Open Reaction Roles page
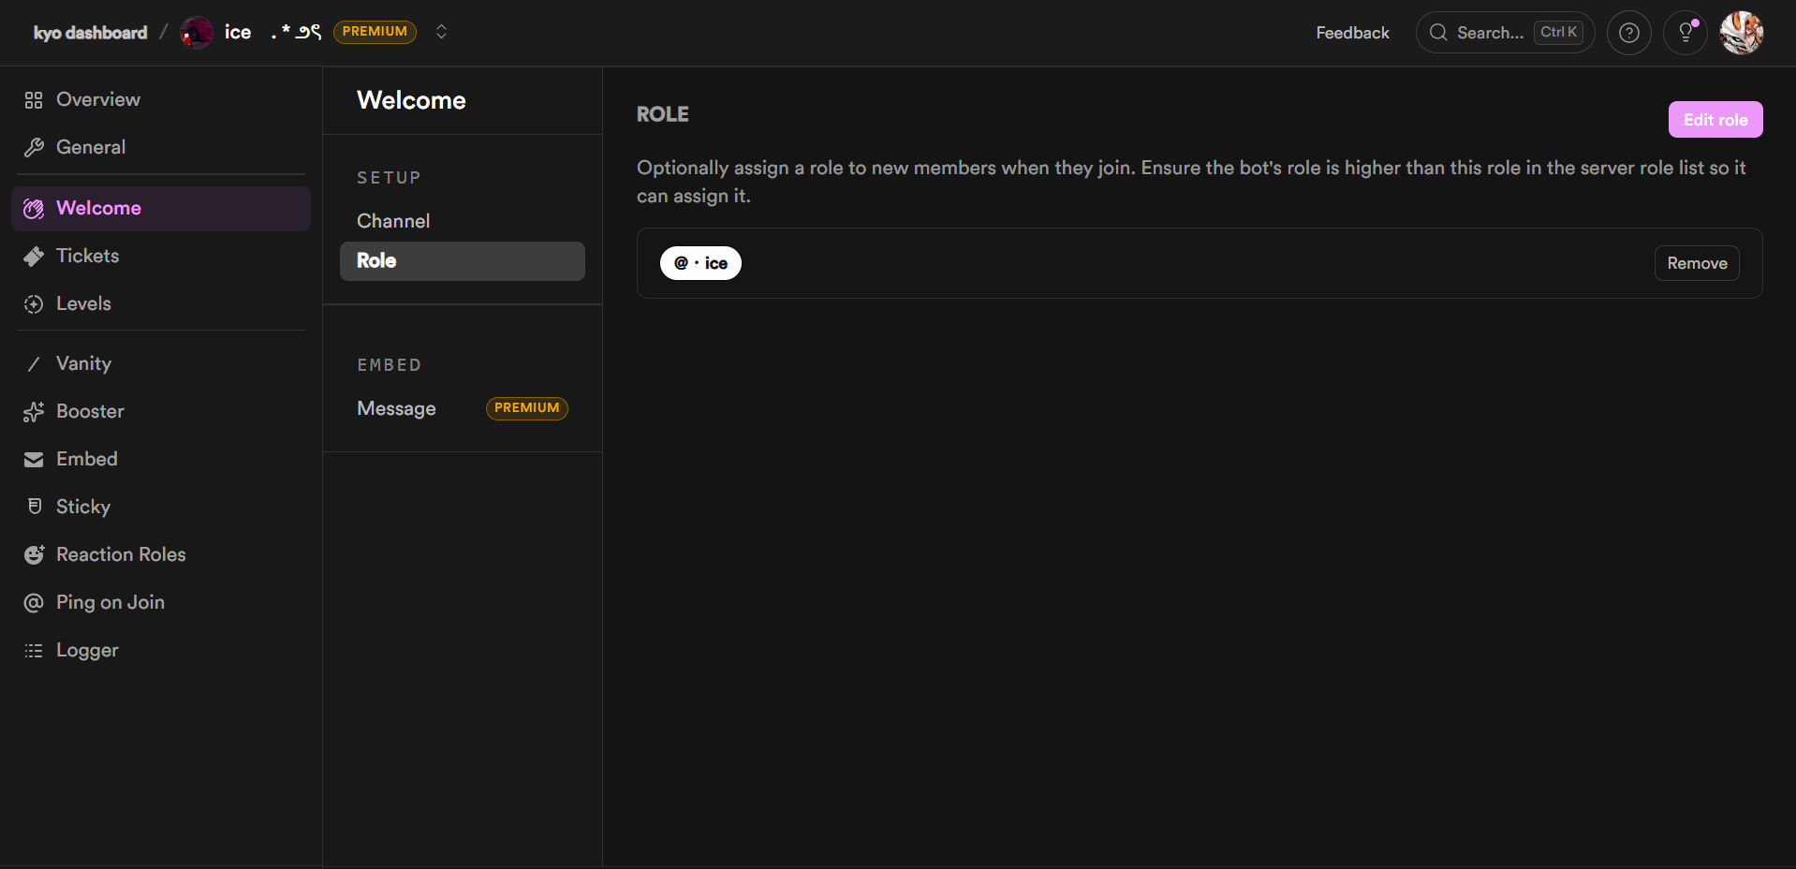 tap(161, 554)
